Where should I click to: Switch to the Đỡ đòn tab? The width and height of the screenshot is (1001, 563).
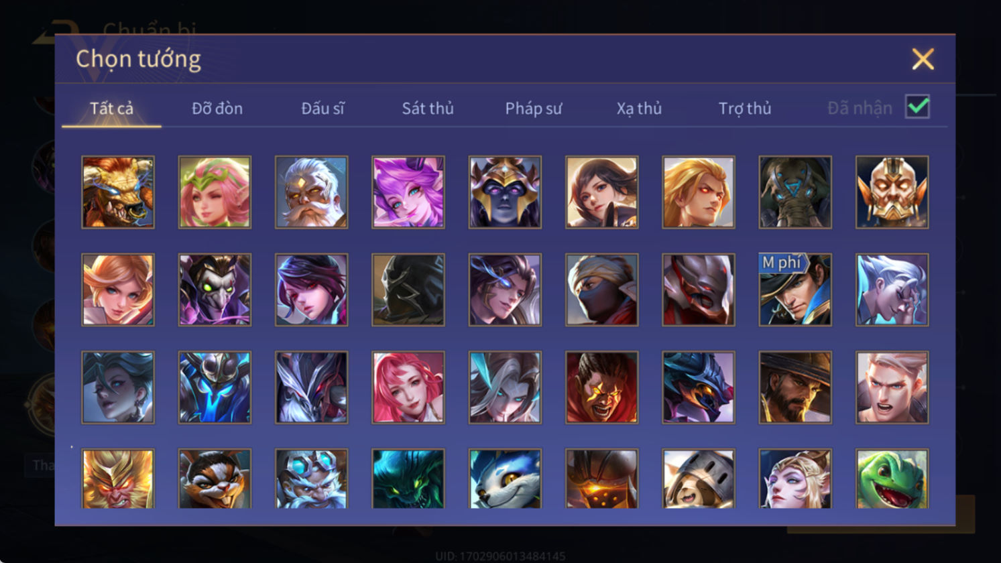click(217, 109)
